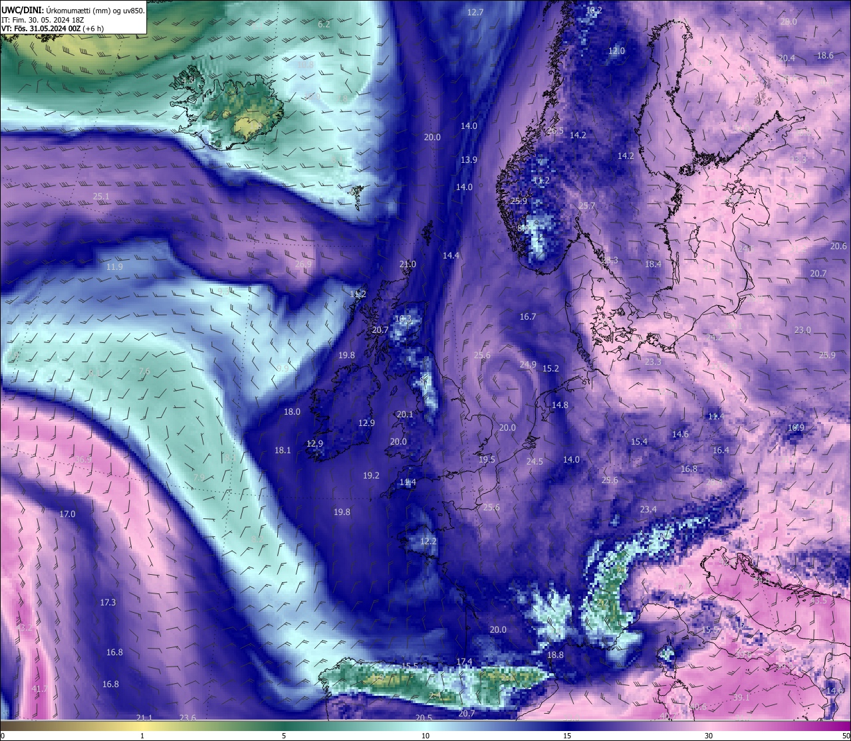
Task: Click the 12.7 value at the top edge
Action: coord(475,13)
